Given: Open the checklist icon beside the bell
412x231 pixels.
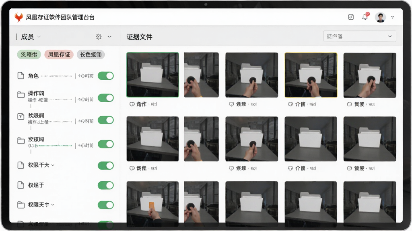Looking at the screenshot, I should 351,17.
